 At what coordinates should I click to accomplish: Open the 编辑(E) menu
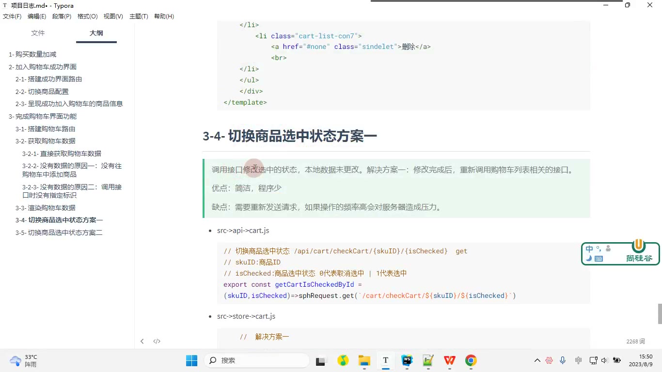coord(37,16)
